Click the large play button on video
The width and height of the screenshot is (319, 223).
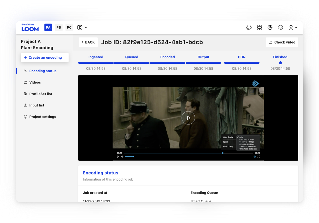[x=188, y=118]
